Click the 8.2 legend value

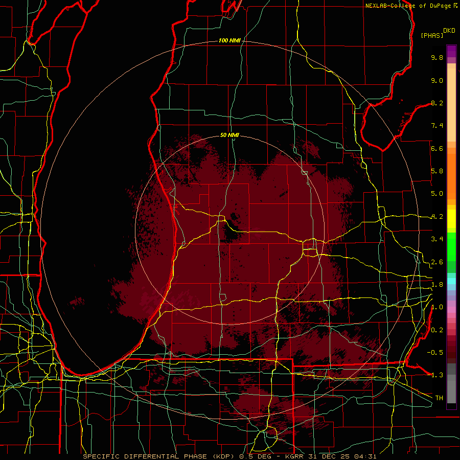coord(437,103)
